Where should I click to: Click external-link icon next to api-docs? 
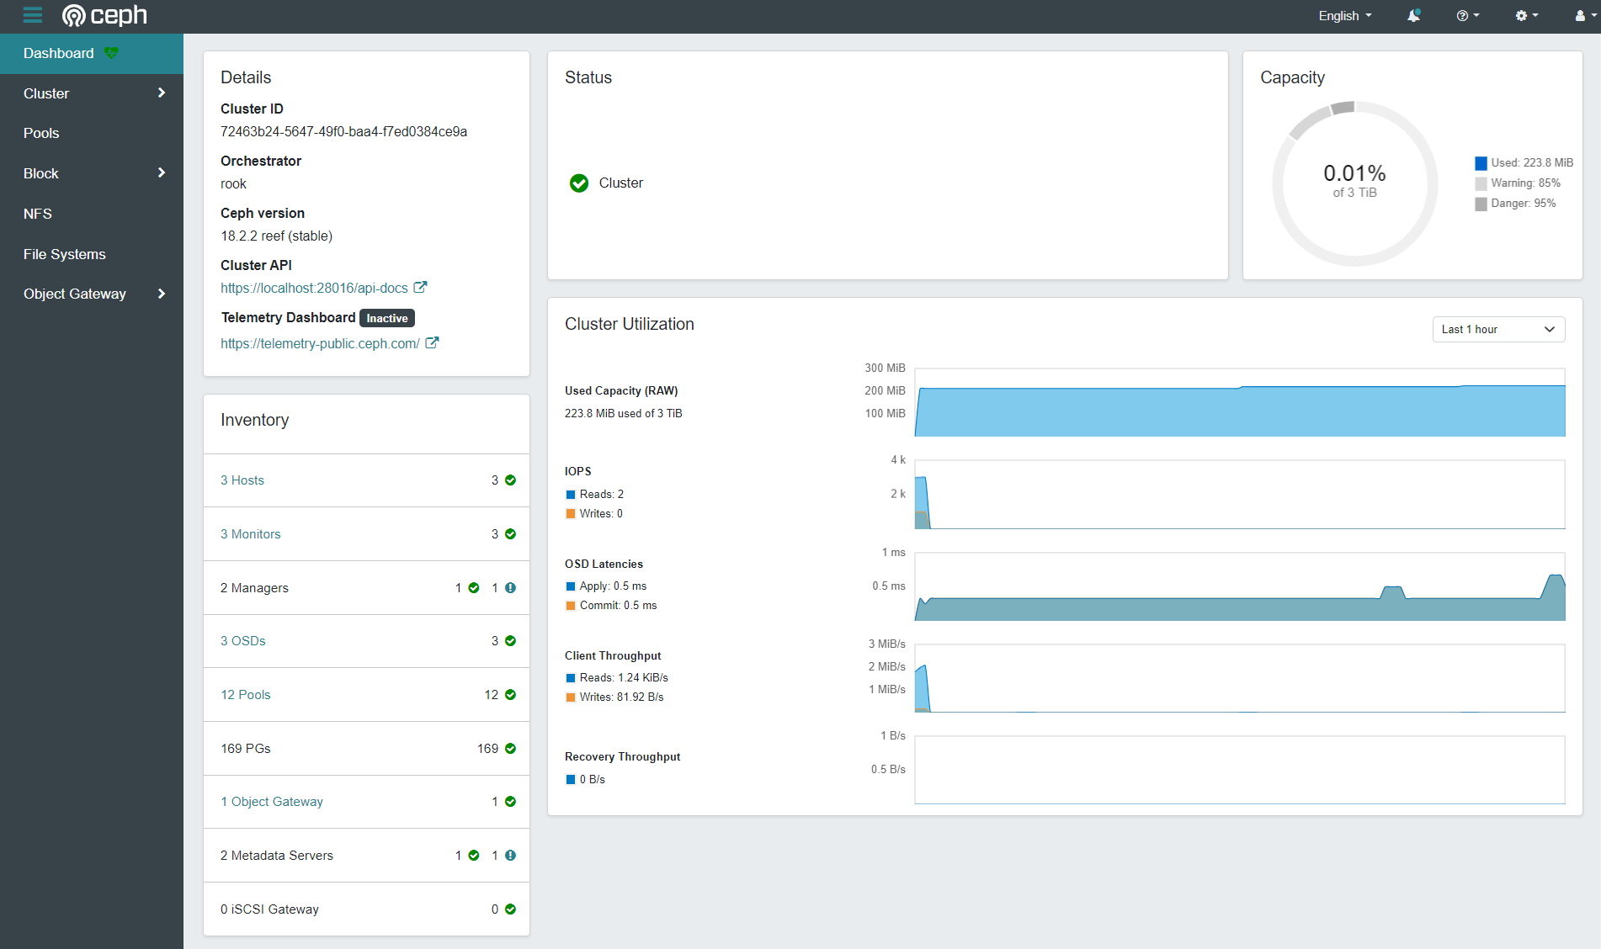[420, 287]
